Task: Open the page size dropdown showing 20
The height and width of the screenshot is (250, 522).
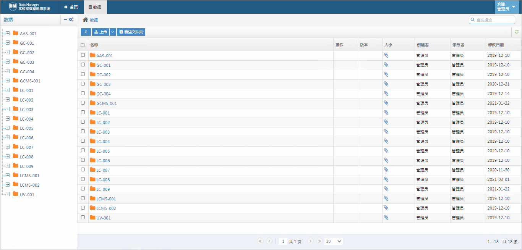Action: click(x=333, y=241)
